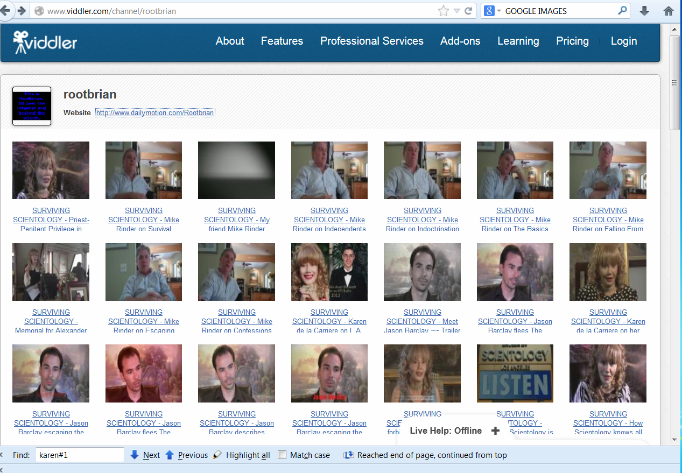Click the browser forward arrow
Viewport: 682px width, 473px height.
point(22,11)
